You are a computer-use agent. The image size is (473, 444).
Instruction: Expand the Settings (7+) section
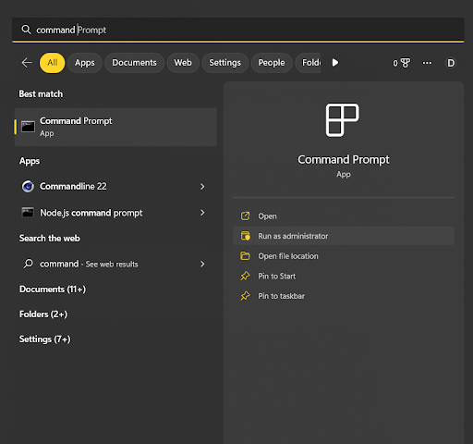[45, 339]
